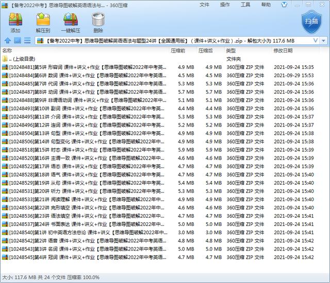
Task: Click zip icon of 第10讲 副词 row
Action: coord(5,109)
